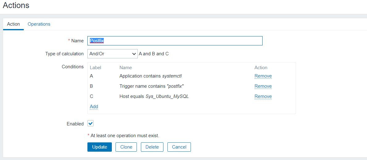Uncheck the Enabled checkbox
Image resolution: width=367 pixels, height=160 pixels.
click(x=91, y=124)
